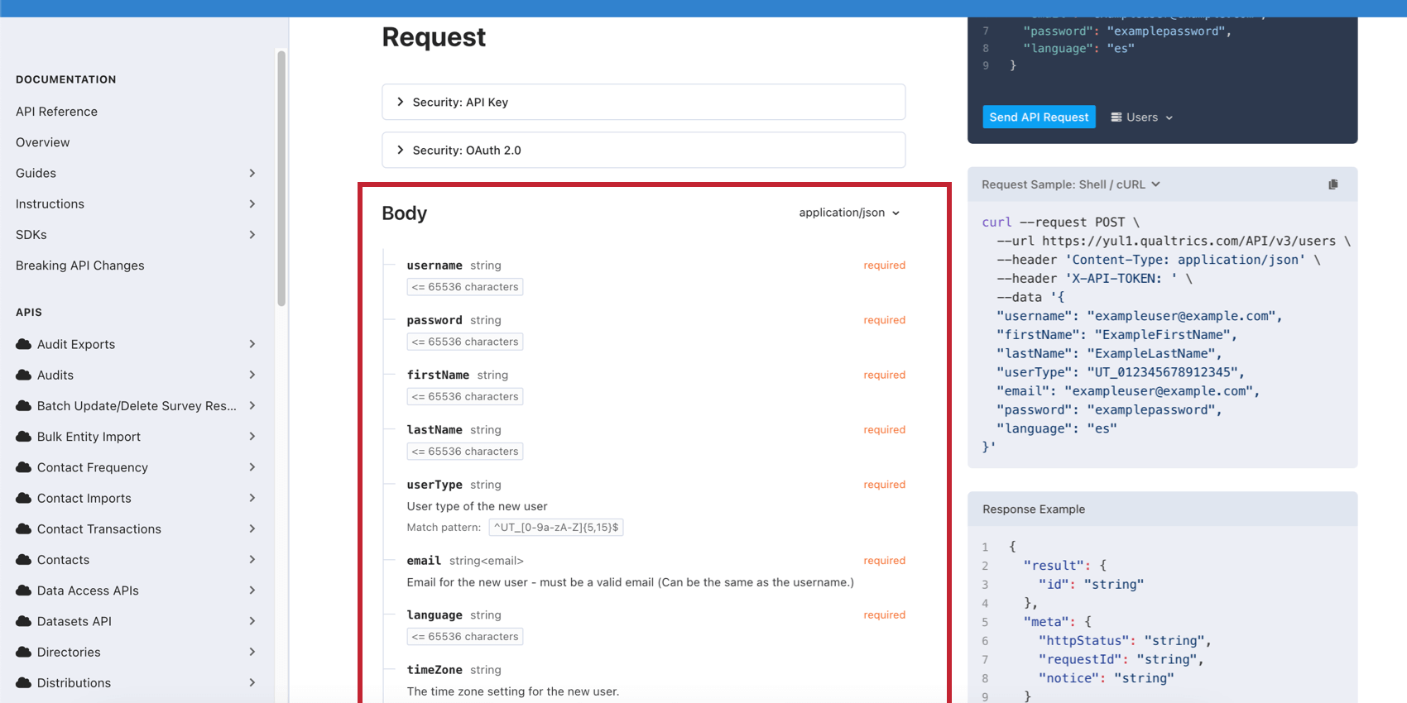Viewport: 1407px width, 703px height.
Task: Expand the Audits chevron arrow
Action: pyautogui.click(x=252, y=375)
